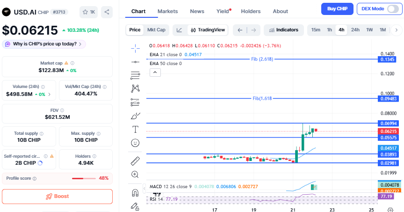Click the Max. supply info icon
Screen dimensions: 404x212
(98, 133)
